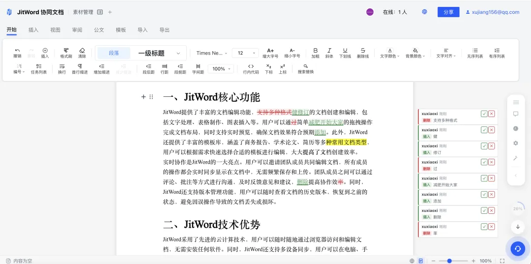Screen dimensions: 531x264
Task: Select the 段落 paragraph style button
Action: pyautogui.click(x=114, y=53)
